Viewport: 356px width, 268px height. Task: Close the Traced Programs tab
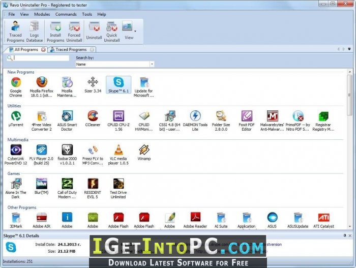click(92, 49)
